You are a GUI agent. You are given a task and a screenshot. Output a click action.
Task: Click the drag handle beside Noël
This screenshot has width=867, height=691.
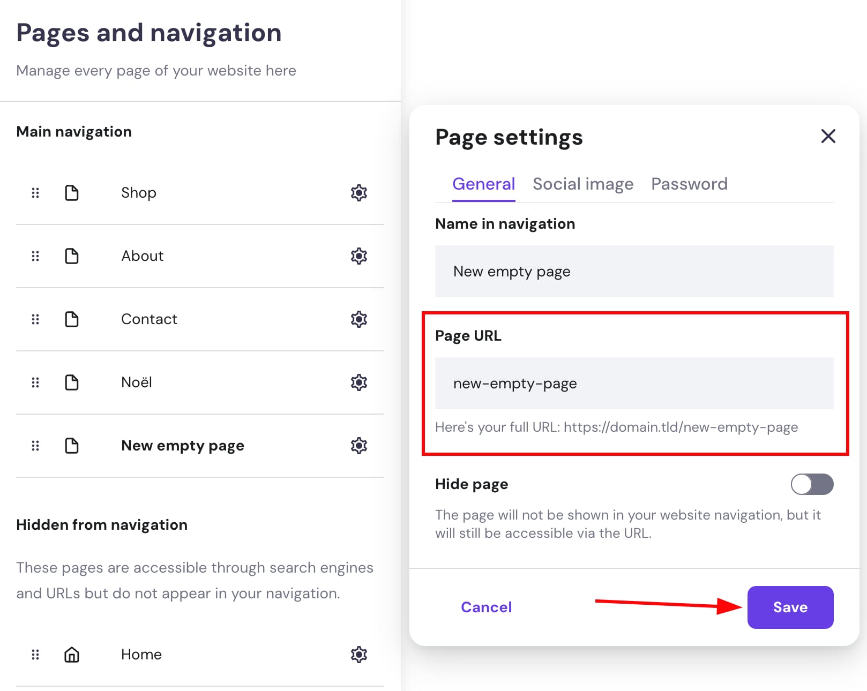pyautogui.click(x=35, y=382)
